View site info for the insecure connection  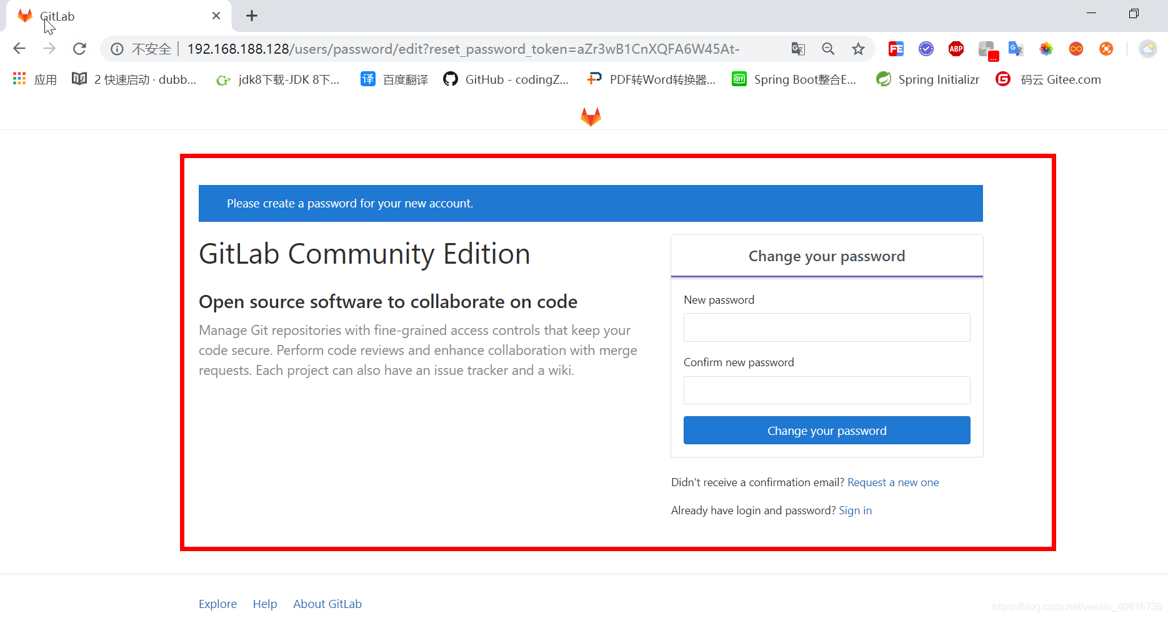pos(117,49)
